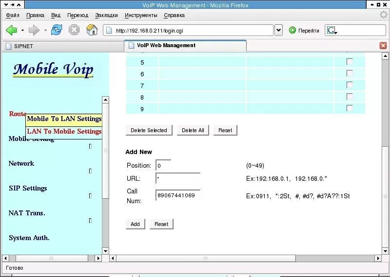Open the Закладки menu
The height and width of the screenshot is (277, 390).
pyautogui.click(x=106, y=15)
